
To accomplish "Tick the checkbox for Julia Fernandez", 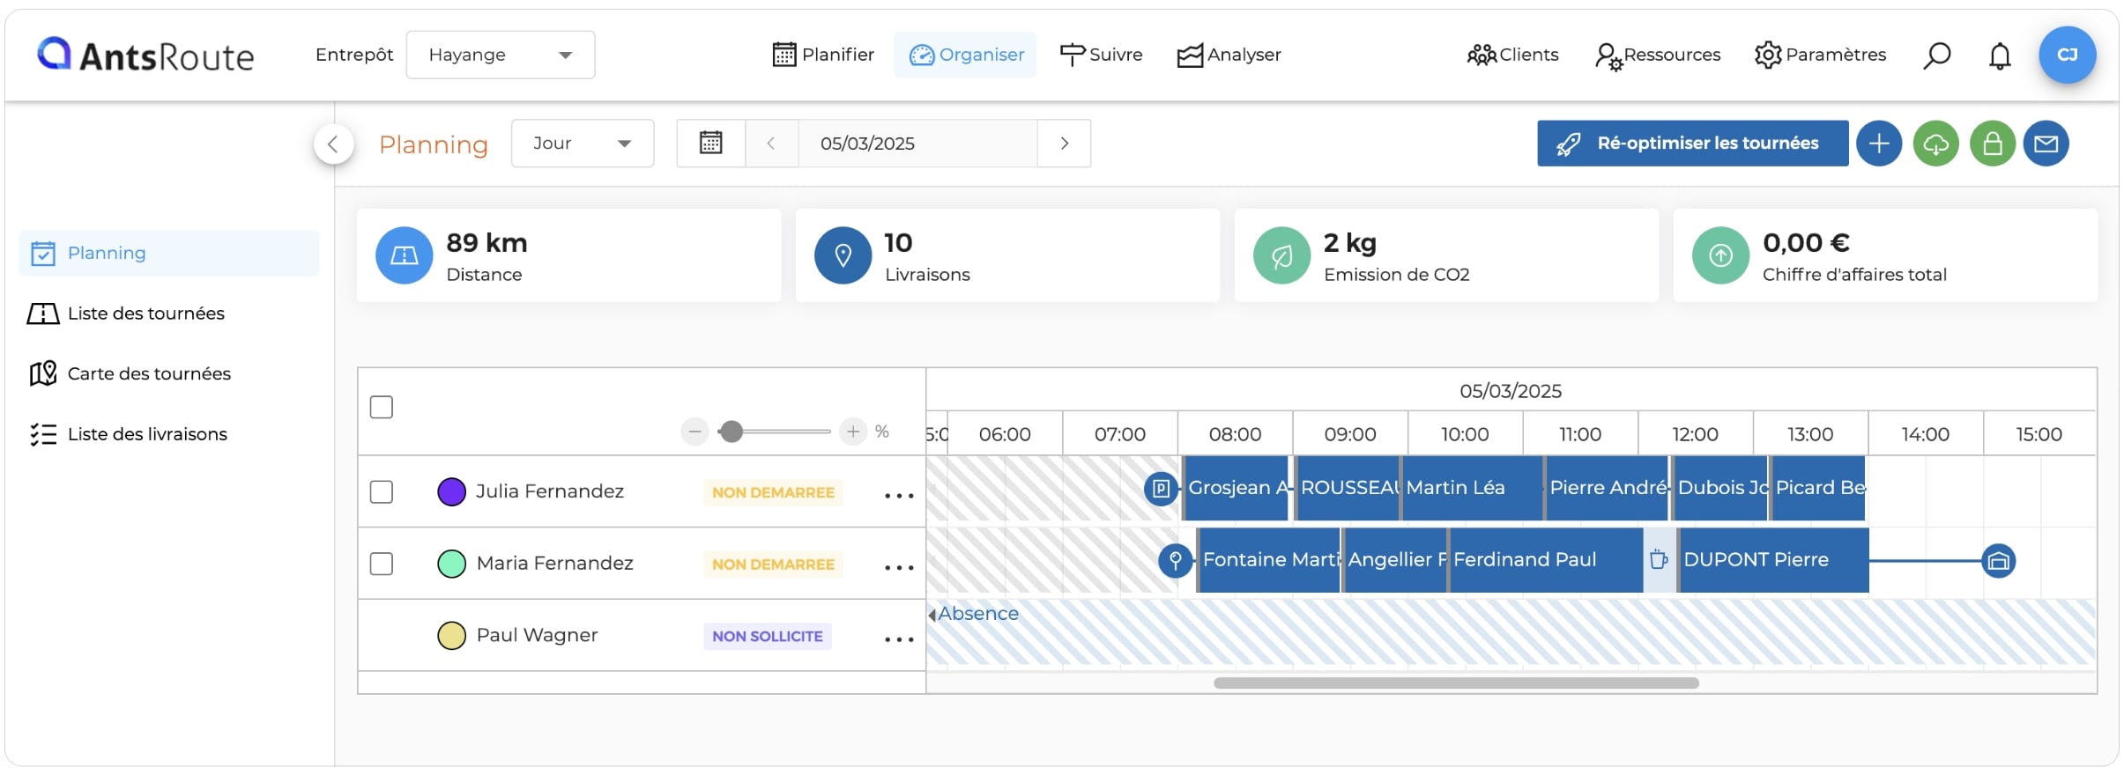I will pos(382,491).
